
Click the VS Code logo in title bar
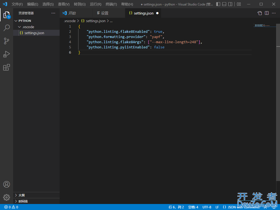tap(5, 4)
